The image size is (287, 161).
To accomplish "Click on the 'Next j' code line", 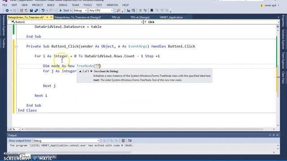I will [x=49, y=86].
